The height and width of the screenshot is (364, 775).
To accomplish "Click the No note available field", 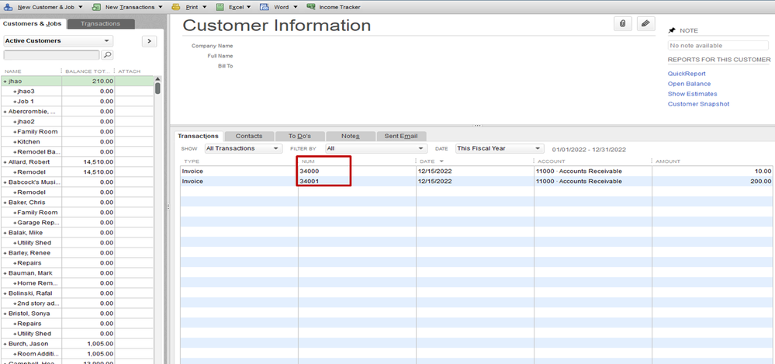I will pos(718,46).
